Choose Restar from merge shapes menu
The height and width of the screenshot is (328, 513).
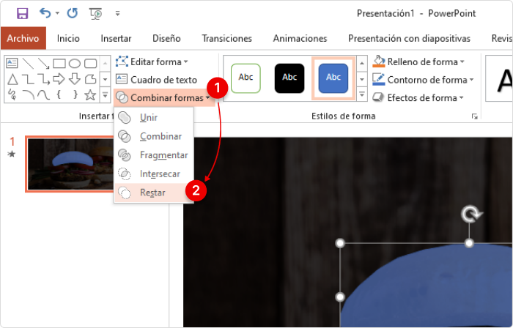coord(154,193)
